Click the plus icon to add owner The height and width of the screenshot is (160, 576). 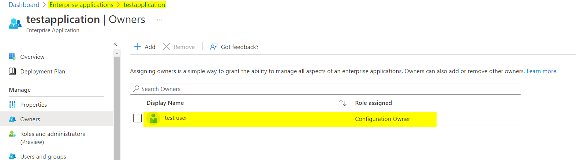137,47
